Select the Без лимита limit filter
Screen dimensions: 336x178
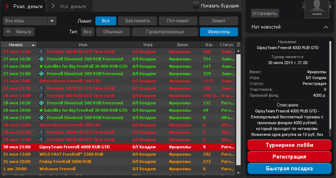138,21
